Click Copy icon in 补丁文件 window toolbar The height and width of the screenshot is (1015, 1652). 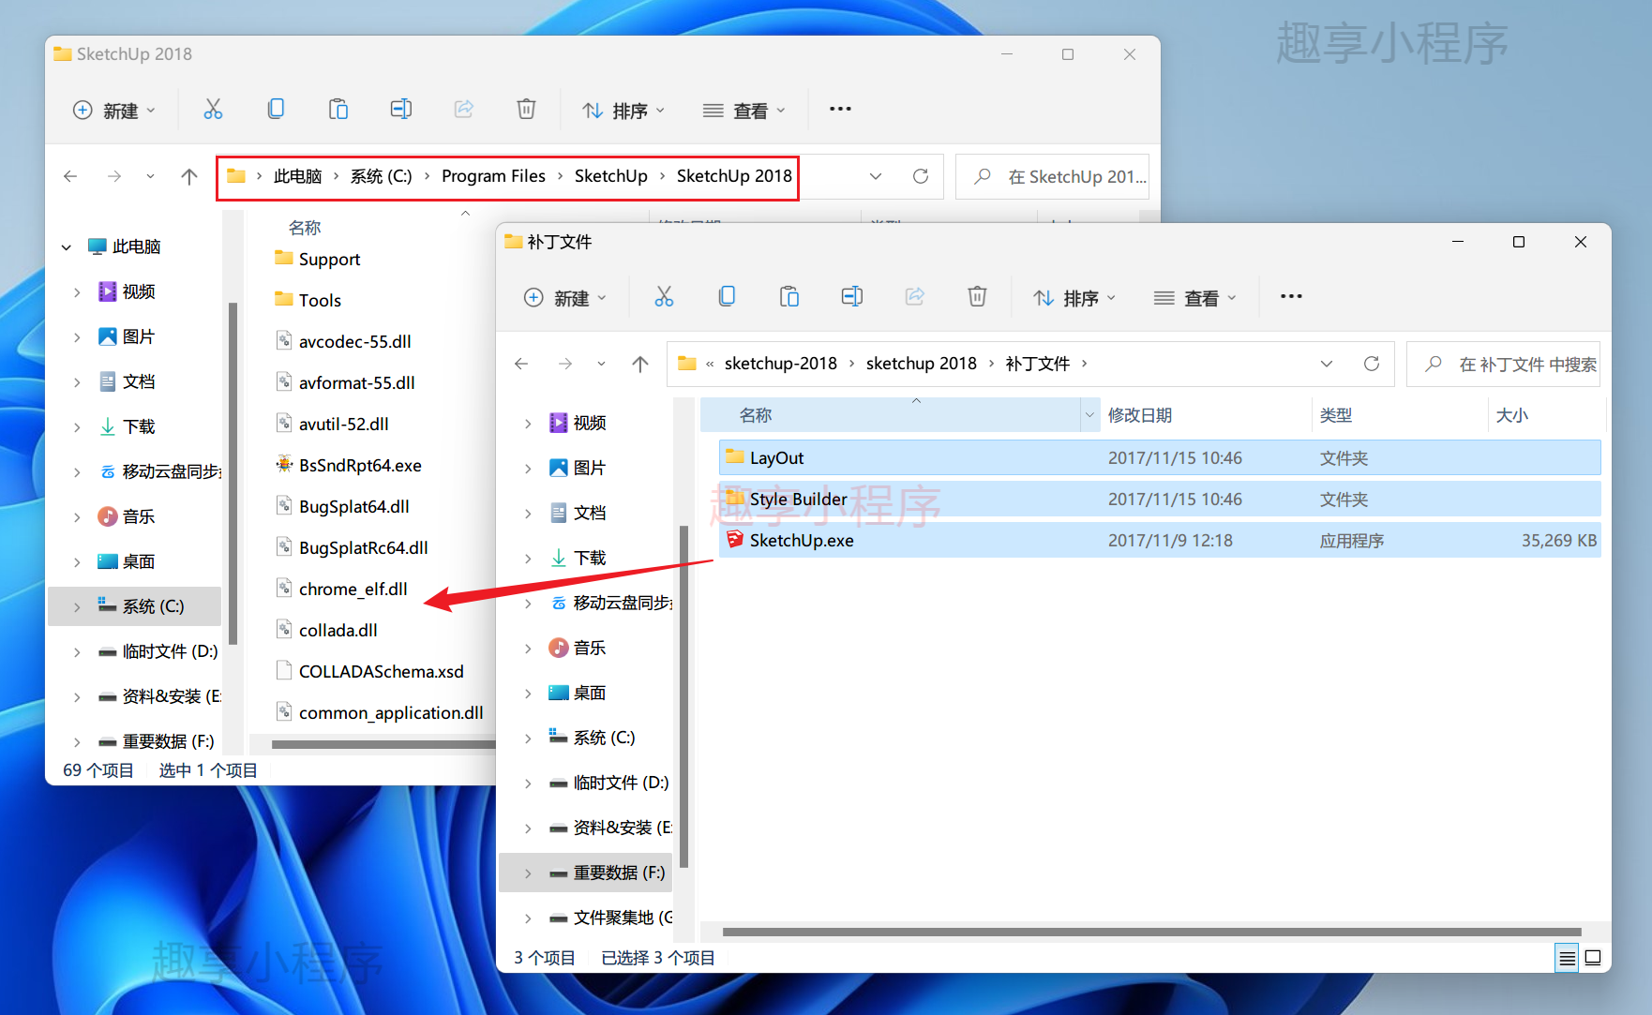(x=727, y=297)
